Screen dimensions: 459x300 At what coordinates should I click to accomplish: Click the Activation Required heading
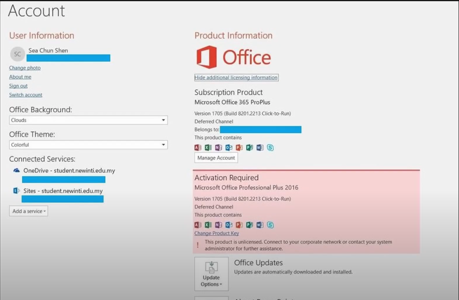pyautogui.click(x=226, y=178)
